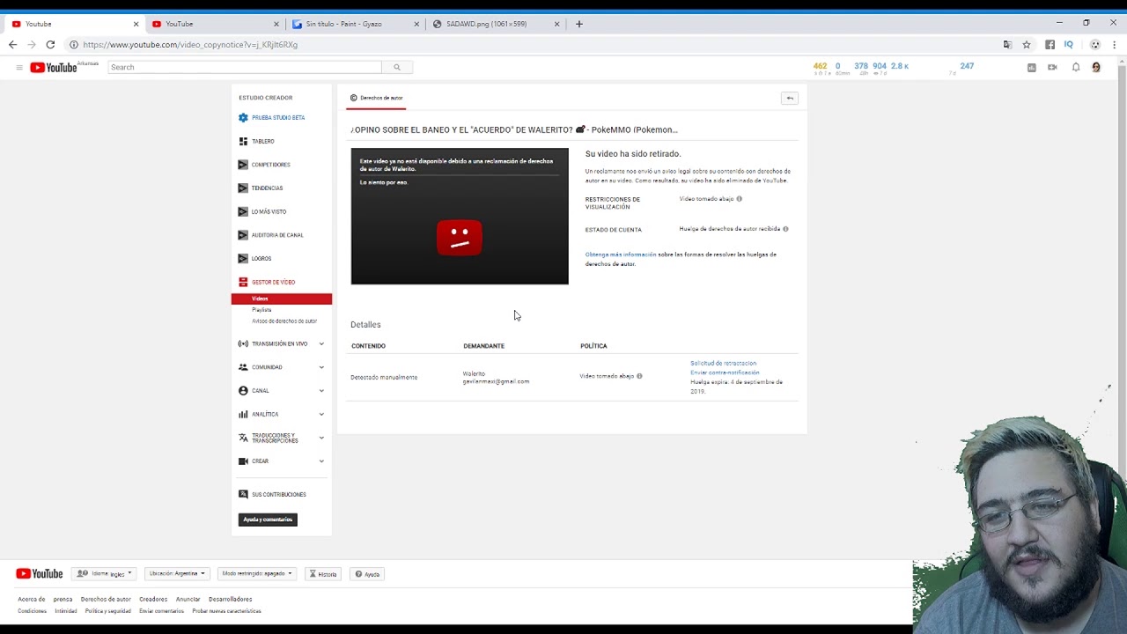Select the Vídeos submenu item
The width and height of the screenshot is (1127, 634).
point(281,299)
